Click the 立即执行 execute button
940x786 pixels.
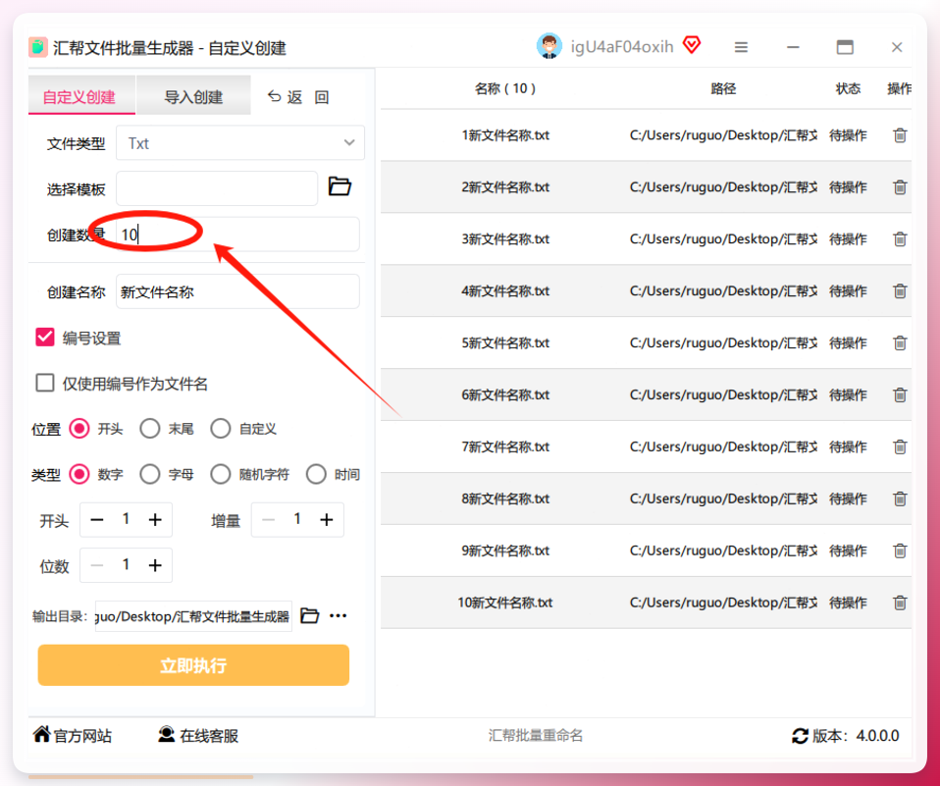193,665
